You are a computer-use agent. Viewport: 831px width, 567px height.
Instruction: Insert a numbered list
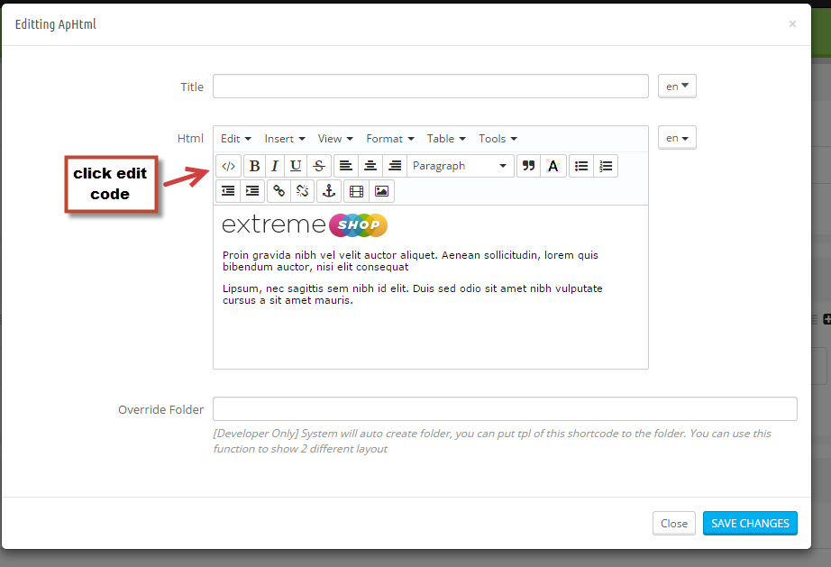click(606, 166)
